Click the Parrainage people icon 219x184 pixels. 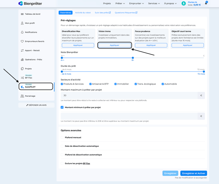pyautogui.click(x=22, y=96)
